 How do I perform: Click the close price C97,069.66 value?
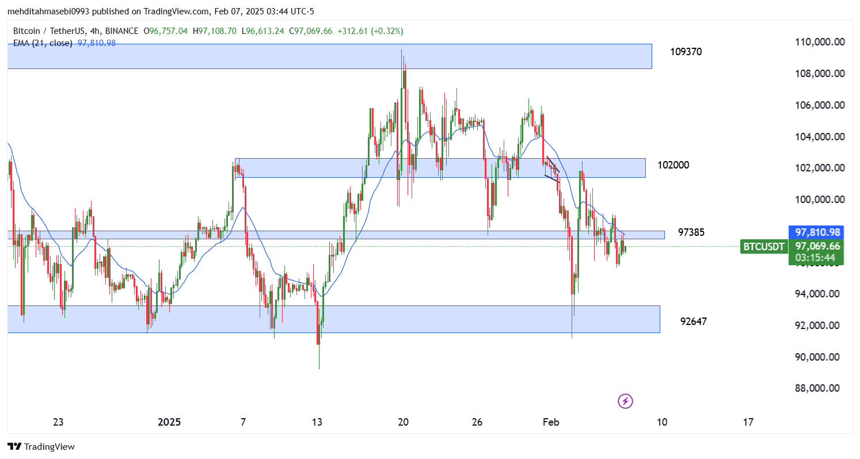pyautogui.click(x=310, y=31)
